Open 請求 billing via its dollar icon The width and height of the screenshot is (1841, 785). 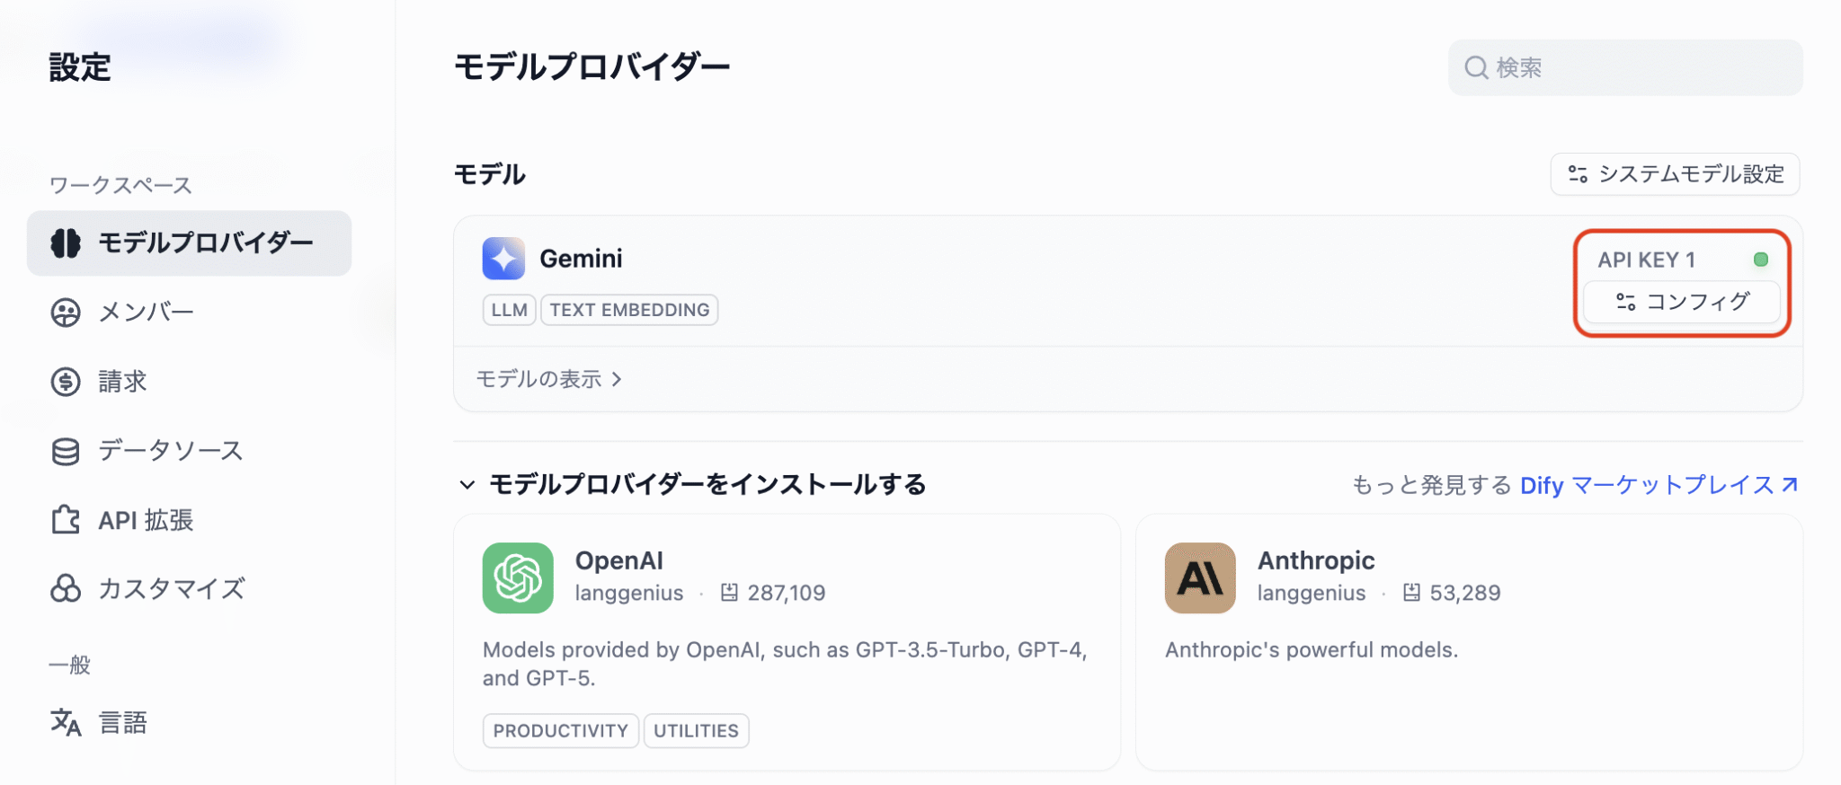coord(65,381)
